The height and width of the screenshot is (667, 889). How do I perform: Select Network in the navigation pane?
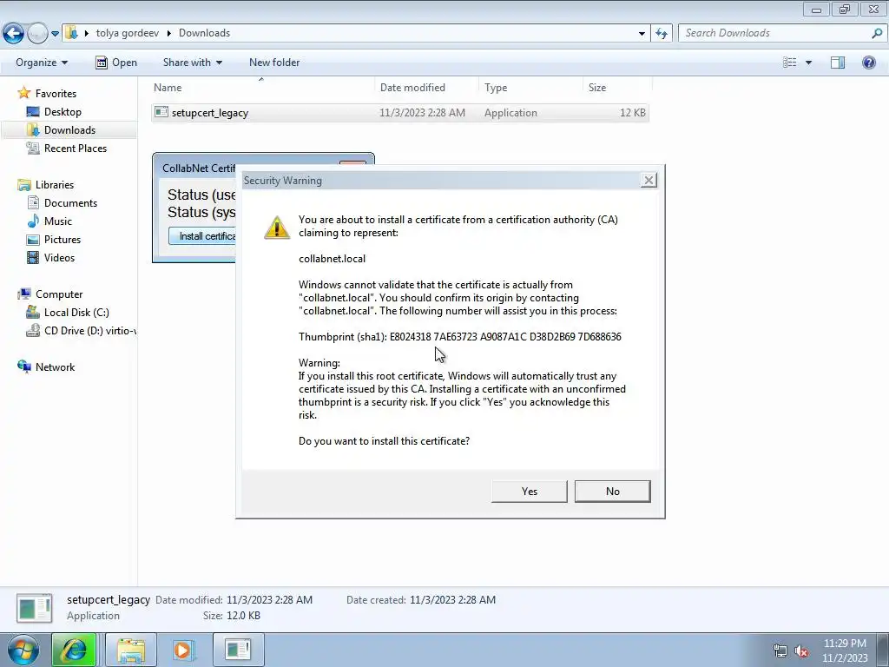(55, 367)
